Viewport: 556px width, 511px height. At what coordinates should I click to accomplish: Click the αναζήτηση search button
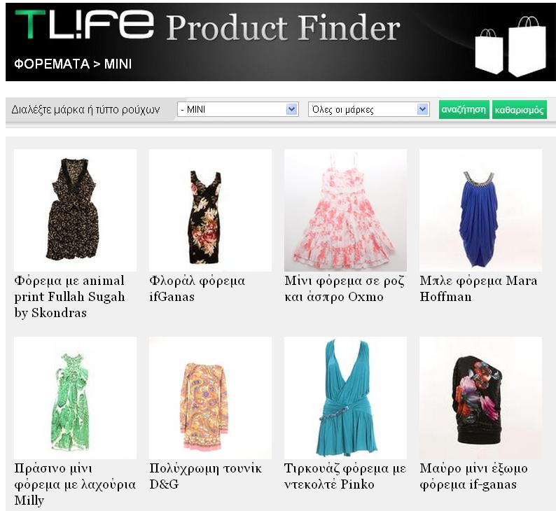[x=464, y=109]
